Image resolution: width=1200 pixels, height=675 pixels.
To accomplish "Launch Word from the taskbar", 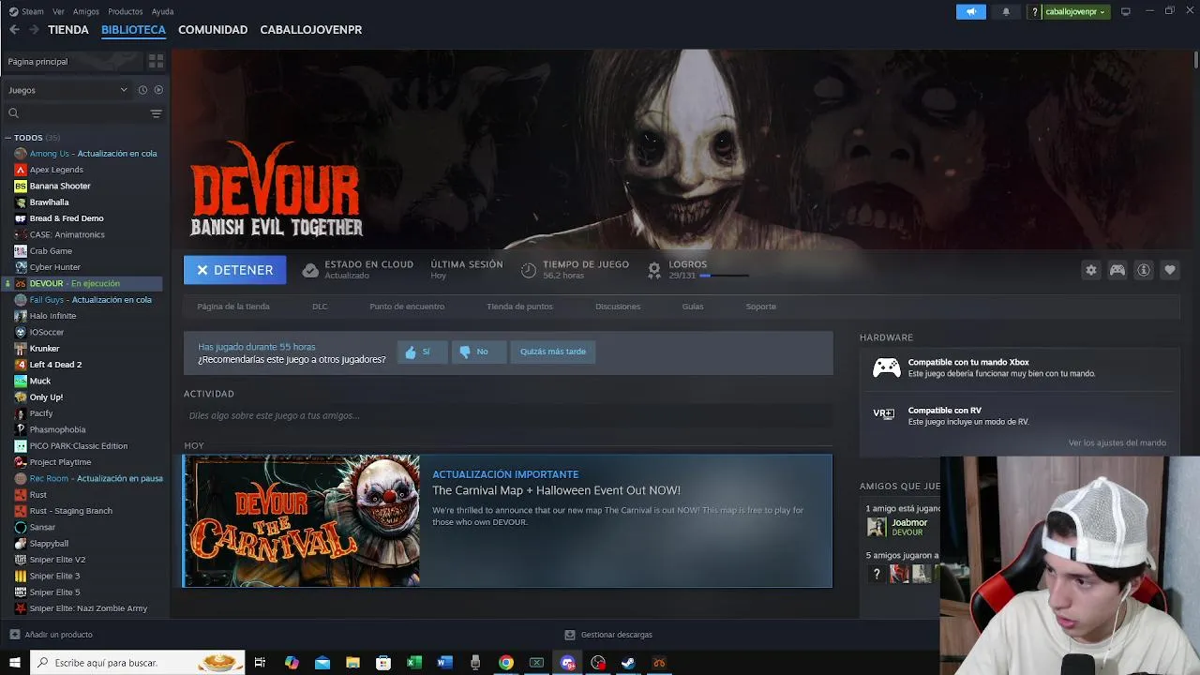I will coord(444,663).
